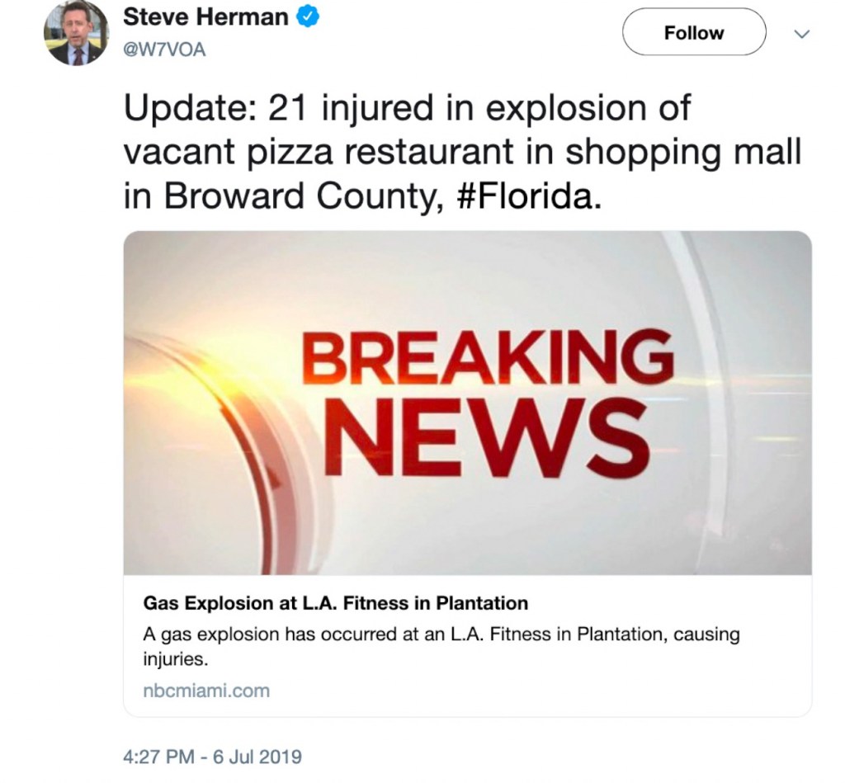Open the Steve Herman display name
The image size is (845, 783).
206,18
